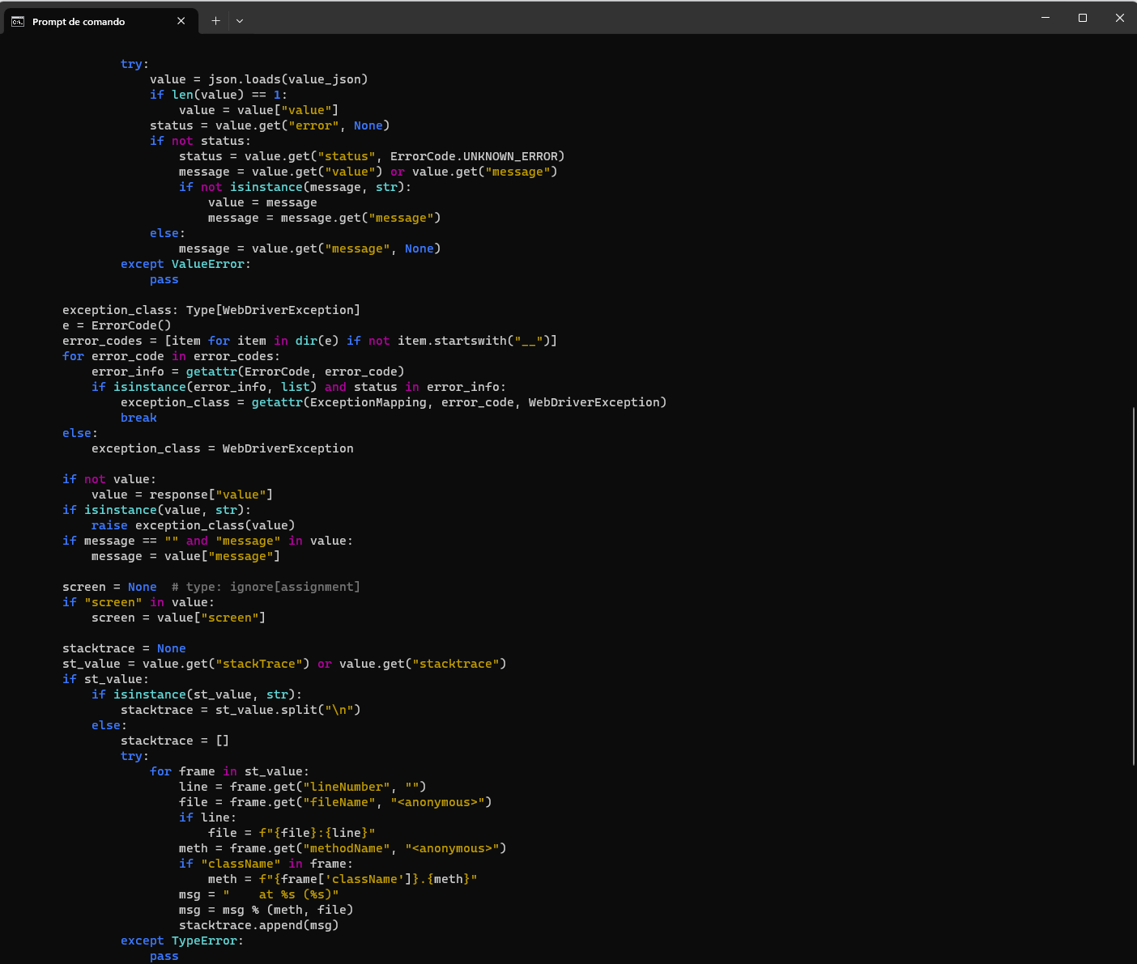1137x964 pixels.
Task: Maximize the terminal window
Action: pyautogui.click(x=1083, y=18)
